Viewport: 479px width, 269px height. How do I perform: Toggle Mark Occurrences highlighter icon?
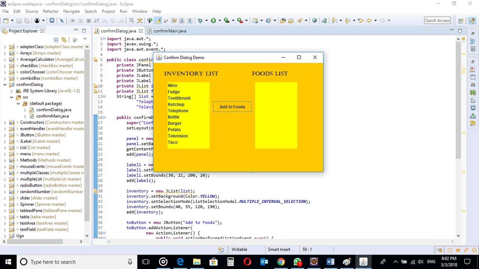158,21
